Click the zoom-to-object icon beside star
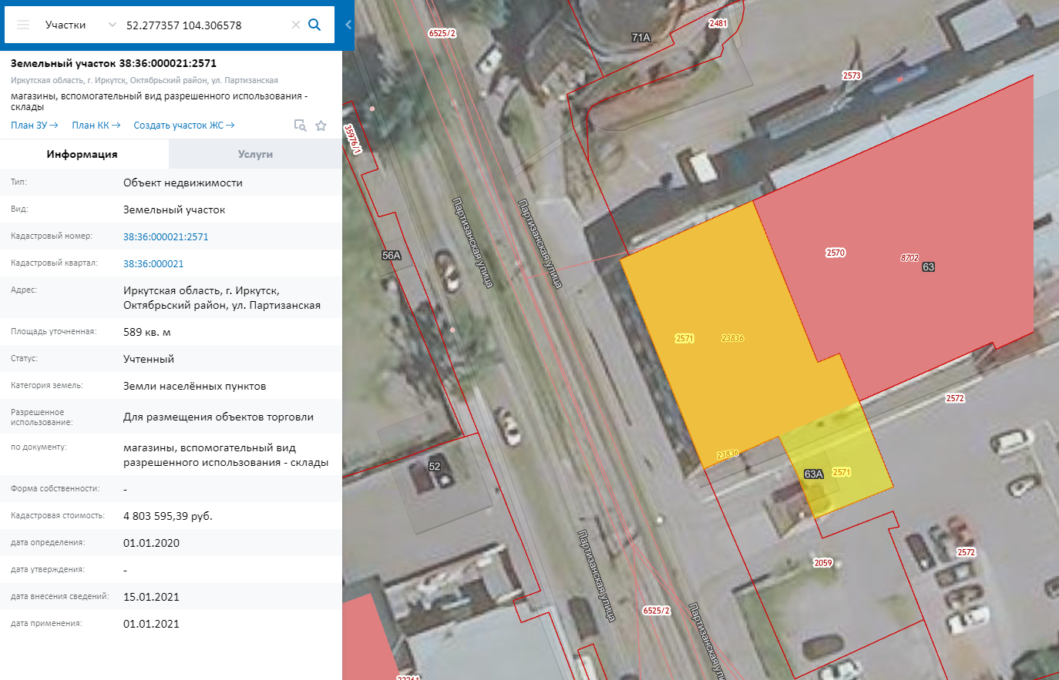 300,126
